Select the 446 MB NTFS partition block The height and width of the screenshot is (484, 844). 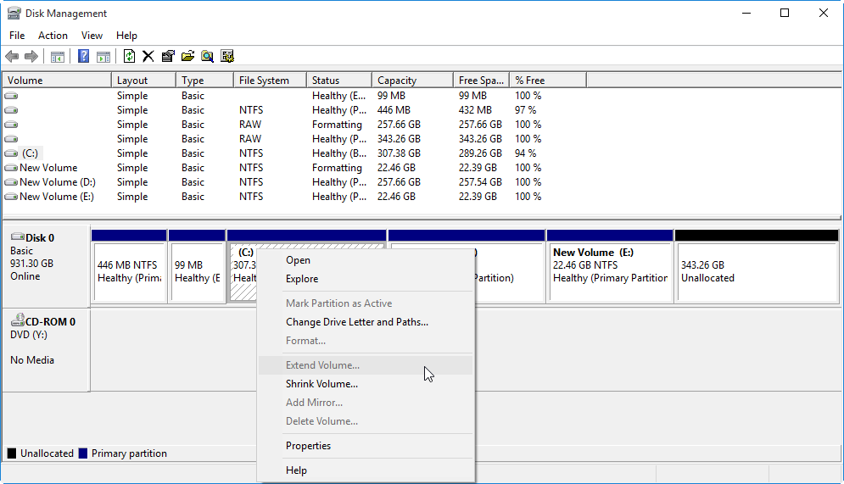[129, 271]
